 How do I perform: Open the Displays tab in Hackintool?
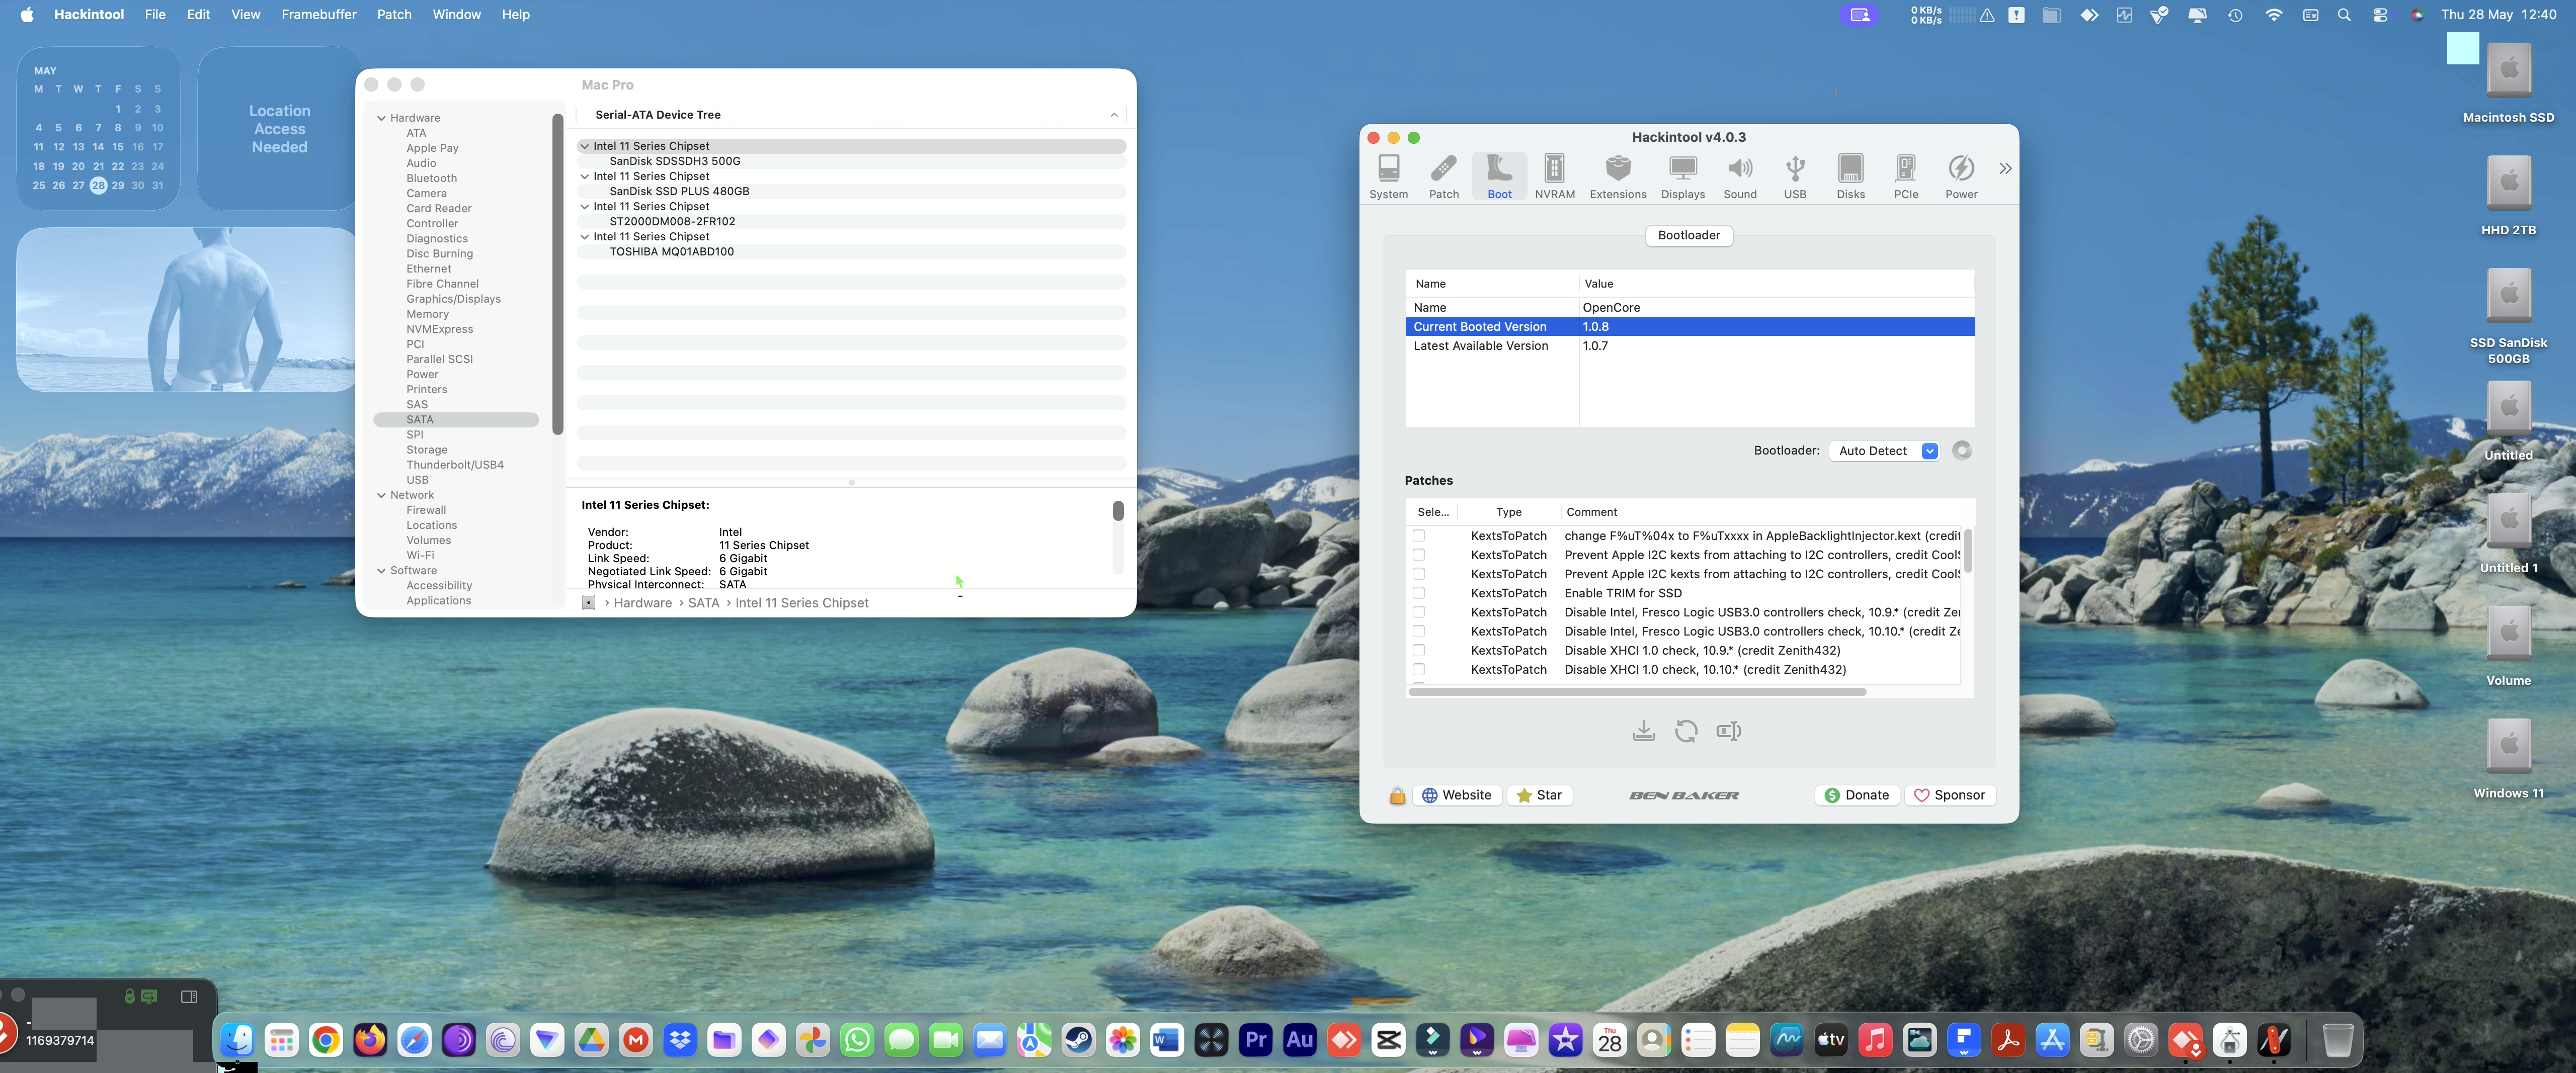1682,176
